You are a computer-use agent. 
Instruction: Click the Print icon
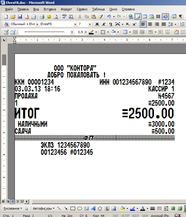pyautogui.click(x=42, y=17)
